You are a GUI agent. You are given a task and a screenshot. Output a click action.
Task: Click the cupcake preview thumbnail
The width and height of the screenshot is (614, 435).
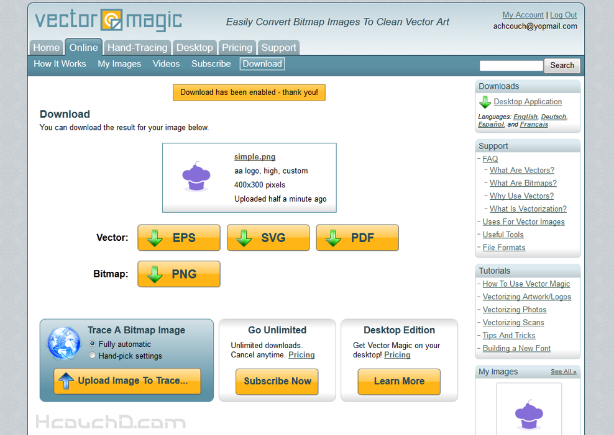click(x=196, y=177)
